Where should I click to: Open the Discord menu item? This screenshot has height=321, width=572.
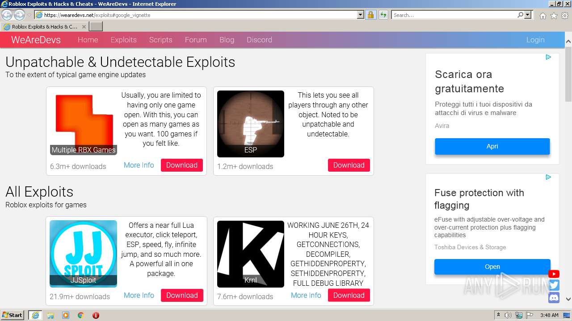(259, 40)
